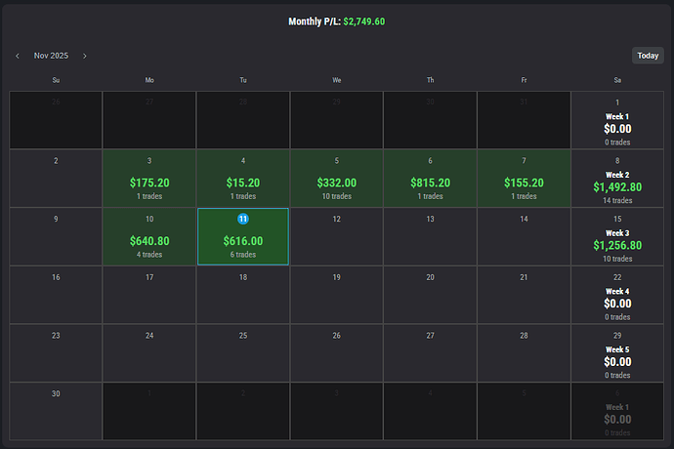Select November 3 with $175.20 profit
This screenshot has height=449, width=674.
(x=148, y=179)
